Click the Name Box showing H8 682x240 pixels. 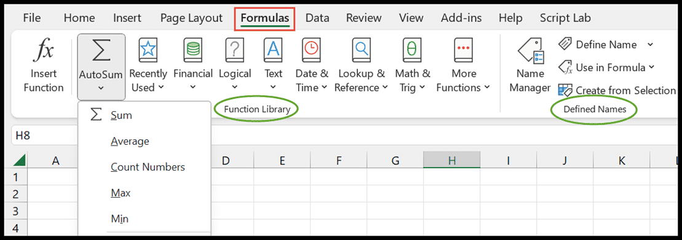44,136
